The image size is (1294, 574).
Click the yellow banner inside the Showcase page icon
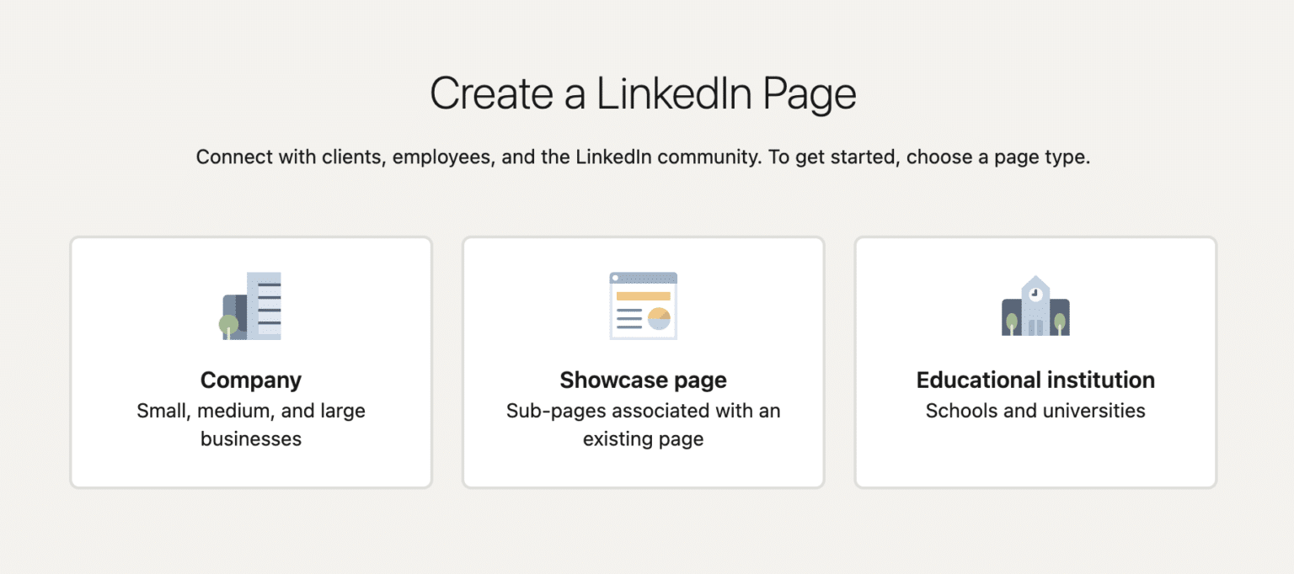click(x=644, y=296)
